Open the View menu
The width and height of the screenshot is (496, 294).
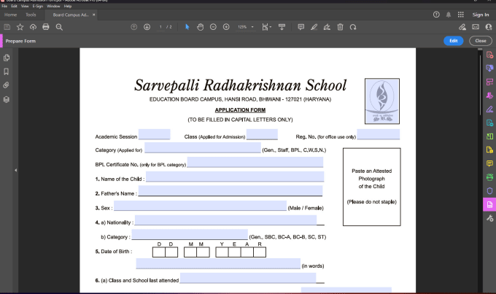[x=25, y=6]
